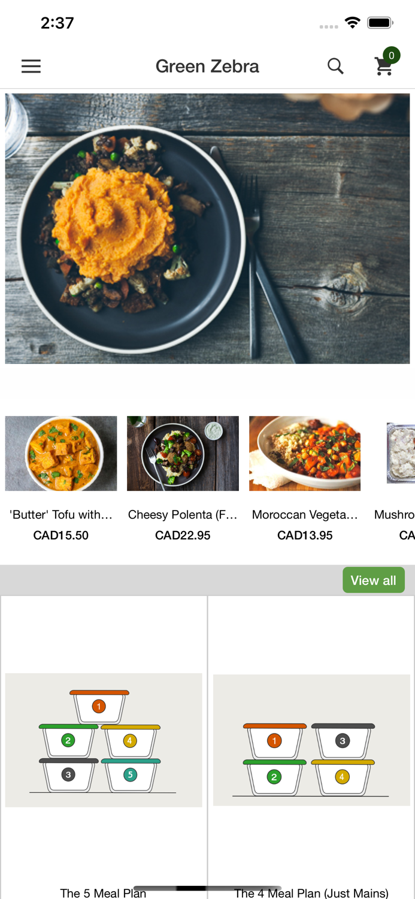Open the shopping cart

coord(383,67)
